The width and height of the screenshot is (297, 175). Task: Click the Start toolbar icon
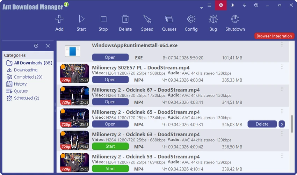point(81,19)
